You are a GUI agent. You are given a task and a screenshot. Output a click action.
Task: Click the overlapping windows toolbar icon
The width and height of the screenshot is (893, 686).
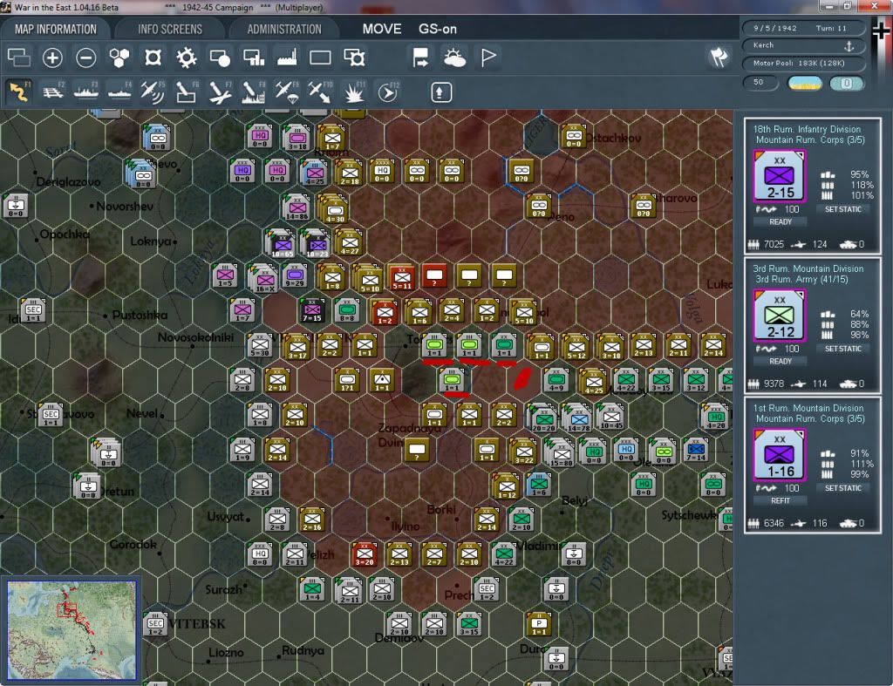pyautogui.click(x=19, y=58)
